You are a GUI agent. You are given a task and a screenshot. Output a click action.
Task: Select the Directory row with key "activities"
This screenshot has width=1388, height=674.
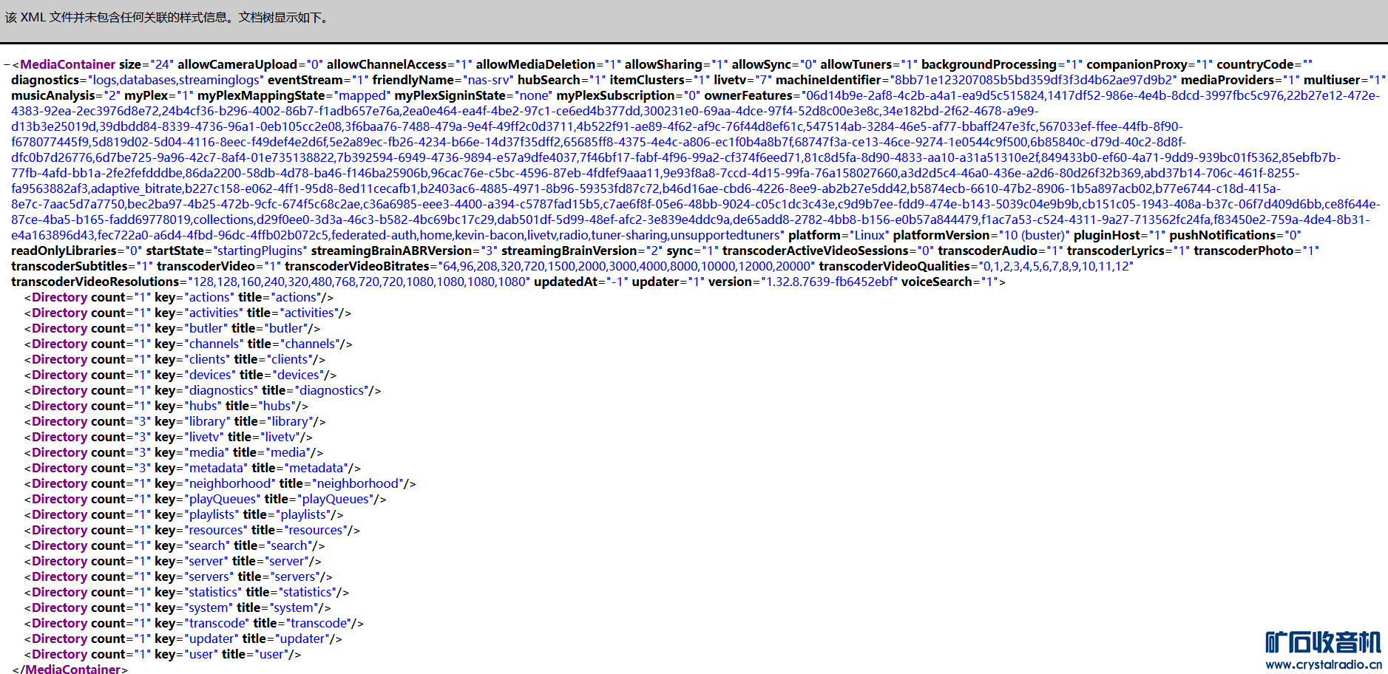(188, 313)
